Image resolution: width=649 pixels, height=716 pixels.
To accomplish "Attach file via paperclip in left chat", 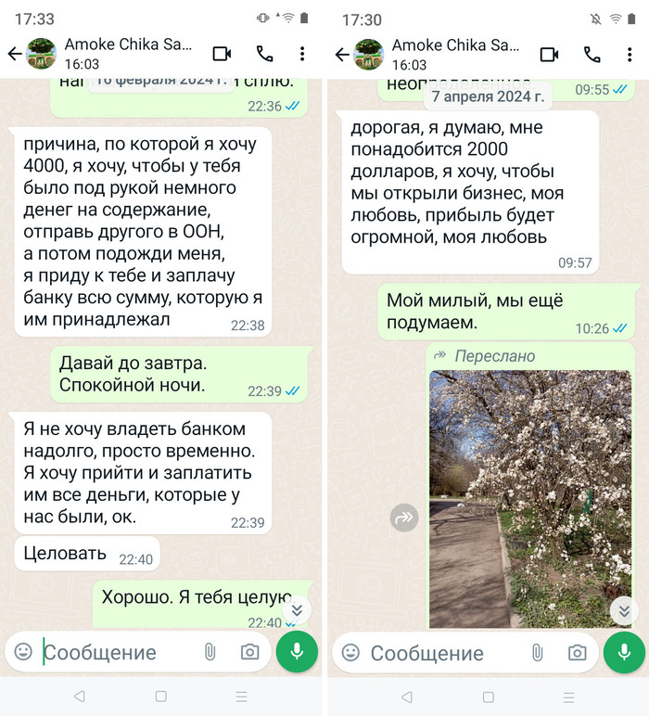I will point(210,652).
